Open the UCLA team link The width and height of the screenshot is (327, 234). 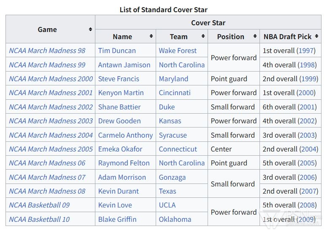(167, 205)
